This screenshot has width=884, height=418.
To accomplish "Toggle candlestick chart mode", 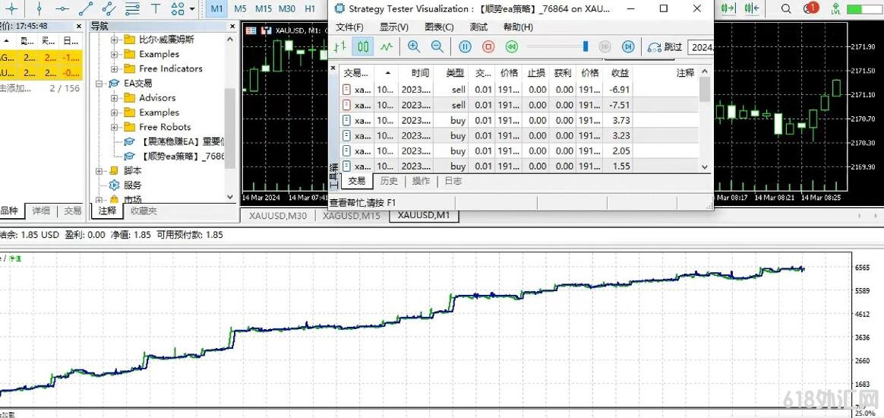I will [x=363, y=46].
